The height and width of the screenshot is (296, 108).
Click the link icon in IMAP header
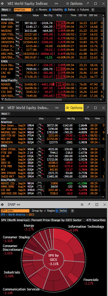pos(18,204)
